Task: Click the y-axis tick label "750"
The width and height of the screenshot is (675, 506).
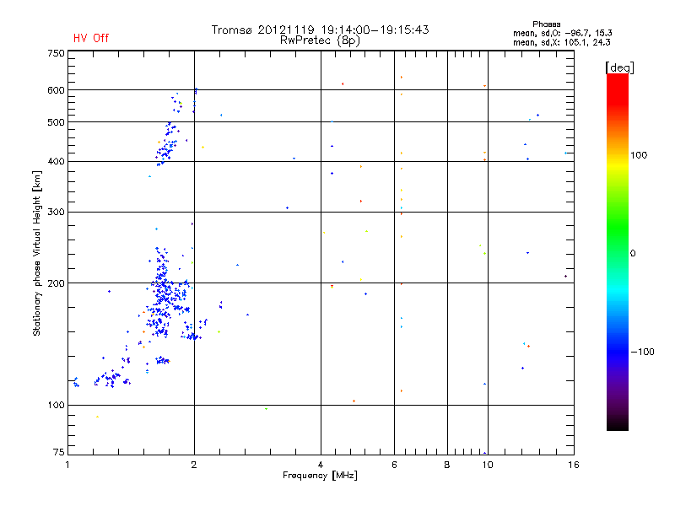Action: 56,53
